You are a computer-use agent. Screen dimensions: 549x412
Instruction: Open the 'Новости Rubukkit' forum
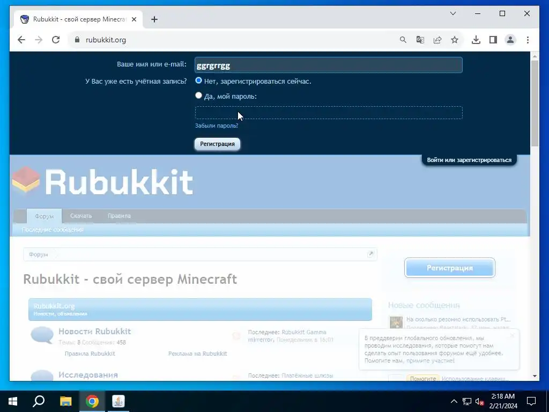coord(94,332)
